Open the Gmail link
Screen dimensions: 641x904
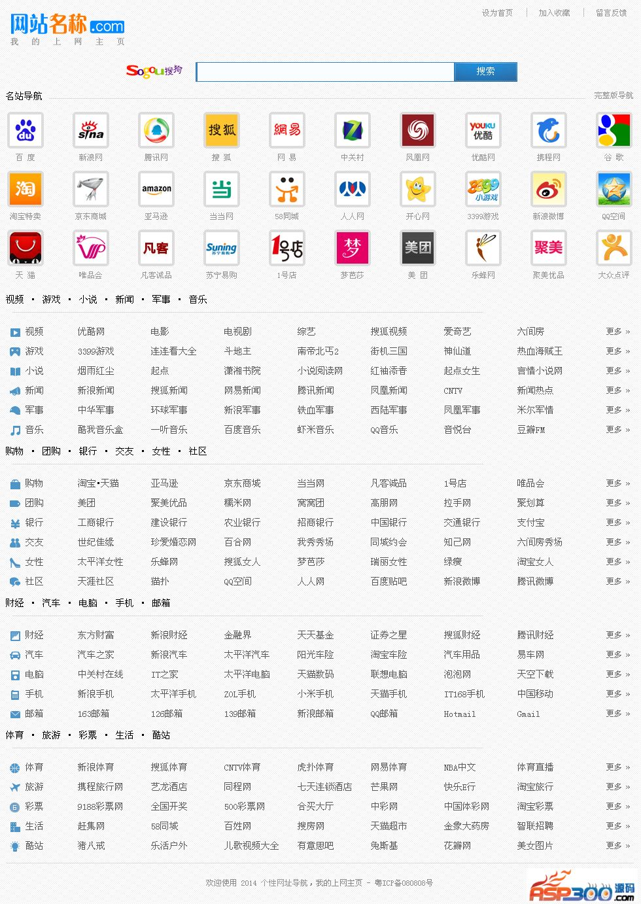pos(528,714)
